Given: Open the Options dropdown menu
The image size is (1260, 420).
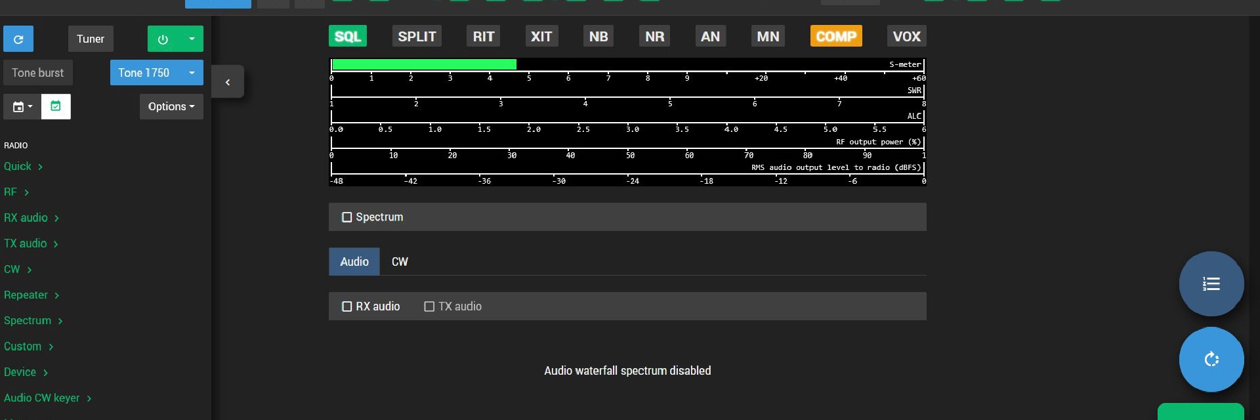Looking at the screenshot, I should (x=171, y=106).
